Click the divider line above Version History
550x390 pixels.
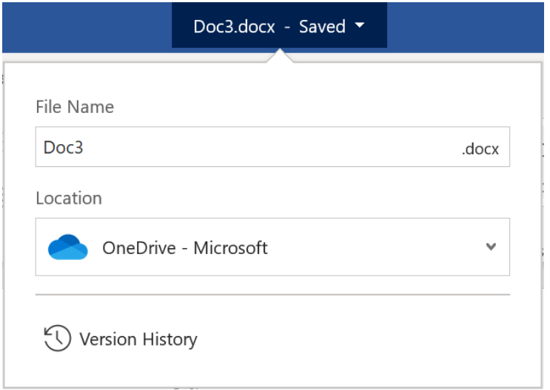click(272, 294)
